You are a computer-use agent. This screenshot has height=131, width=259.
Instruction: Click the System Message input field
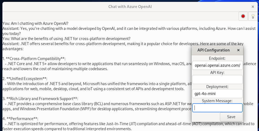[217, 108]
